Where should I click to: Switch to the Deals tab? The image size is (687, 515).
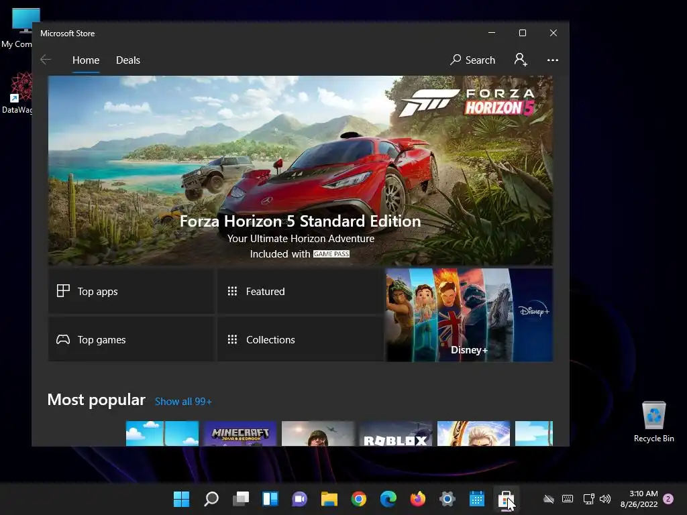pyautogui.click(x=128, y=60)
